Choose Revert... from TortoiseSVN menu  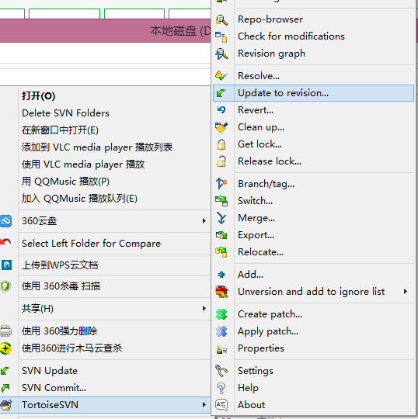click(x=313, y=110)
